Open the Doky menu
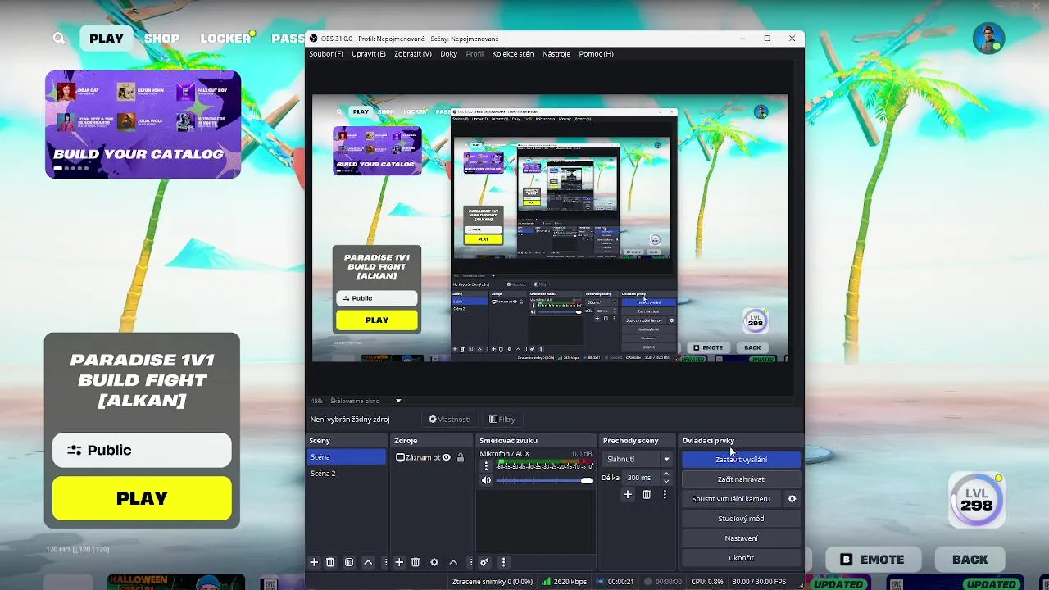Viewport: 1049px width, 590px height. click(x=449, y=53)
